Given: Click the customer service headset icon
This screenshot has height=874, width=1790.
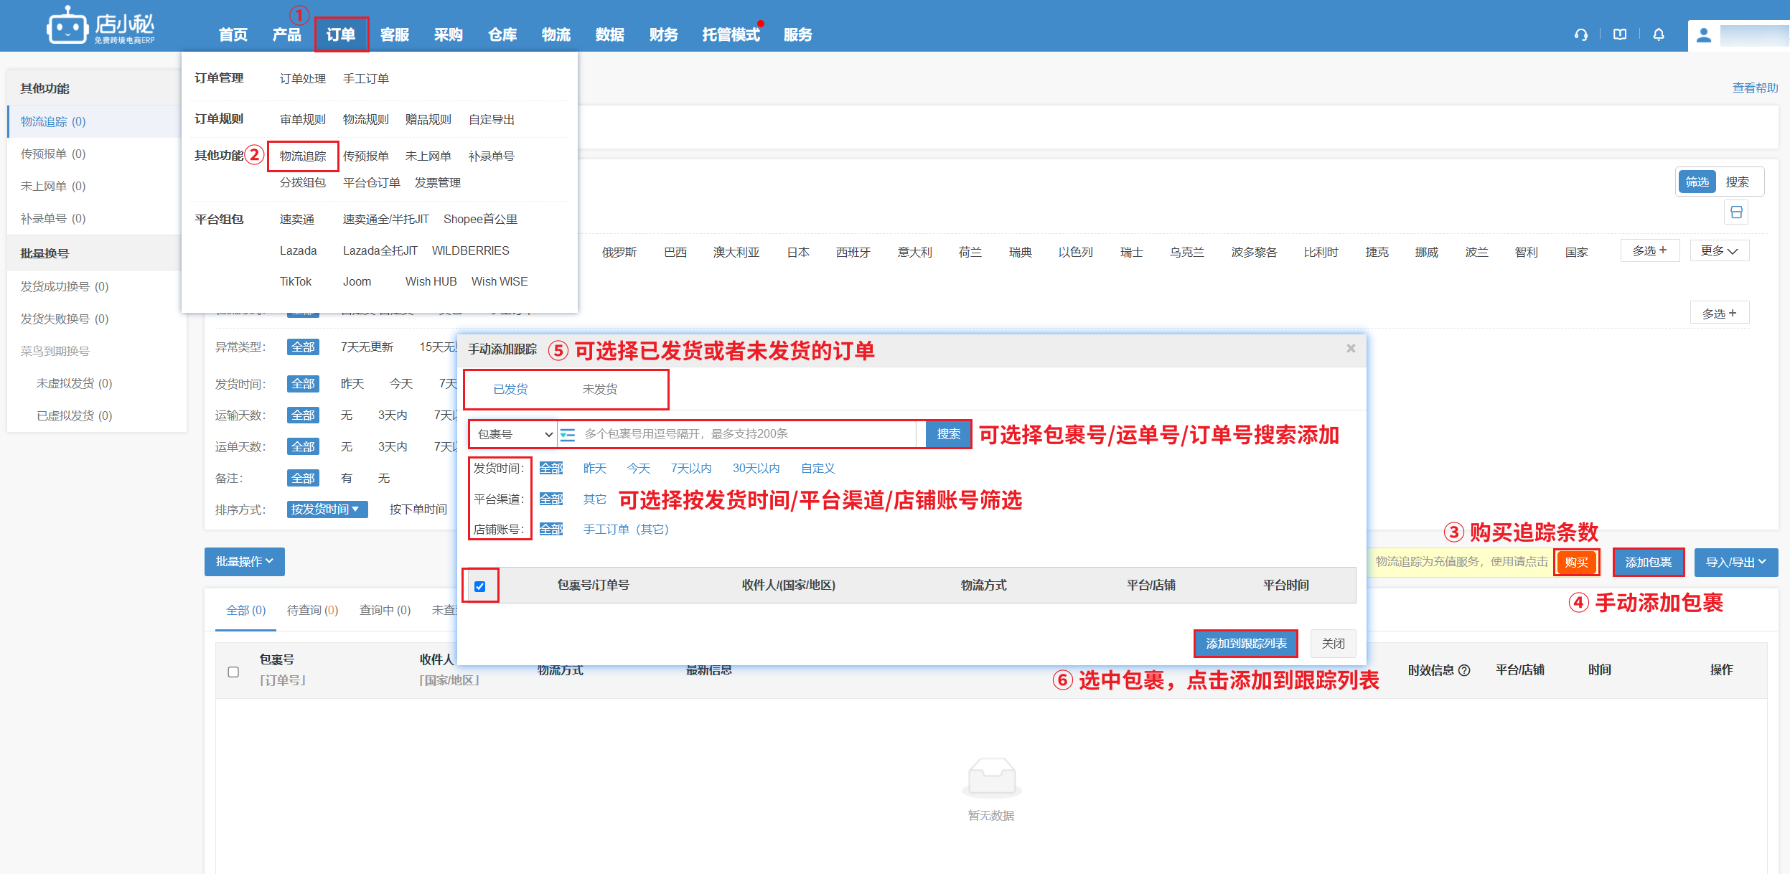Looking at the screenshot, I should [x=1580, y=34].
